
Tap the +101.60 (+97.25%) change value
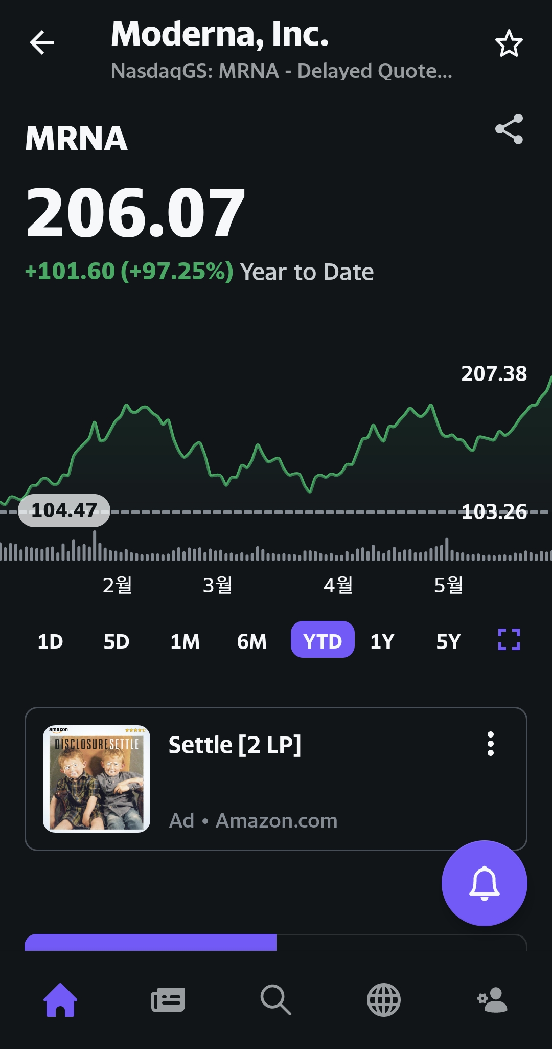point(129,271)
